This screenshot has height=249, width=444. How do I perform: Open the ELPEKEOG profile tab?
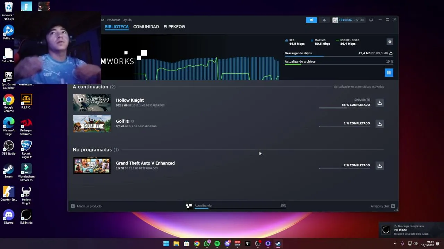point(174,27)
